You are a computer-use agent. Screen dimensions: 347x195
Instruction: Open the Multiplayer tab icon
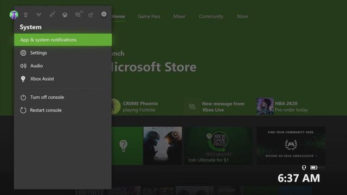(38, 15)
